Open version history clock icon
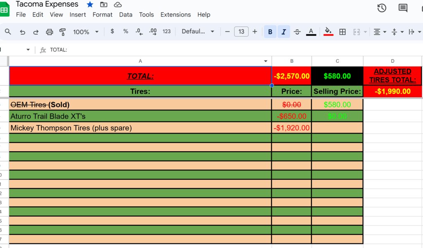This screenshot has width=423, height=248. [382, 8]
